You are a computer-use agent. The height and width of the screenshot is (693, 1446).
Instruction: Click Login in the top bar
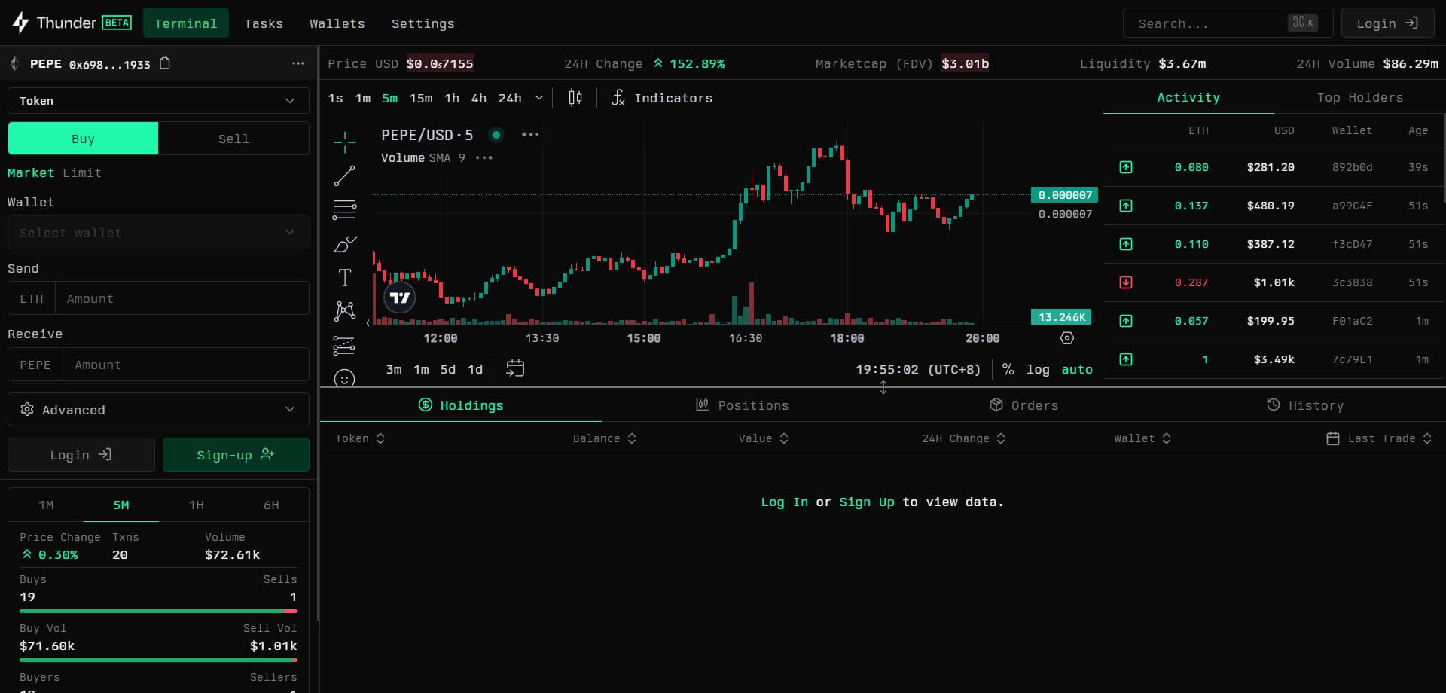point(1388,23)
